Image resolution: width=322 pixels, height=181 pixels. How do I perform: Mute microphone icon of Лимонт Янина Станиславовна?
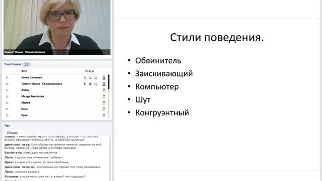pyautogui.click(x=85, y=84)
